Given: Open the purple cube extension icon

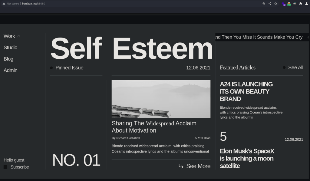Looking at the screenshot, I should [283, 4].
